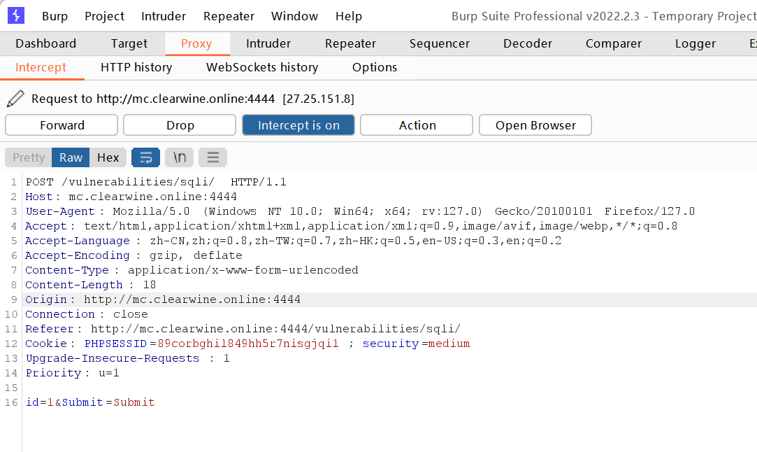
Task: Switch to the Decoder tab
Action: [528, 43]
